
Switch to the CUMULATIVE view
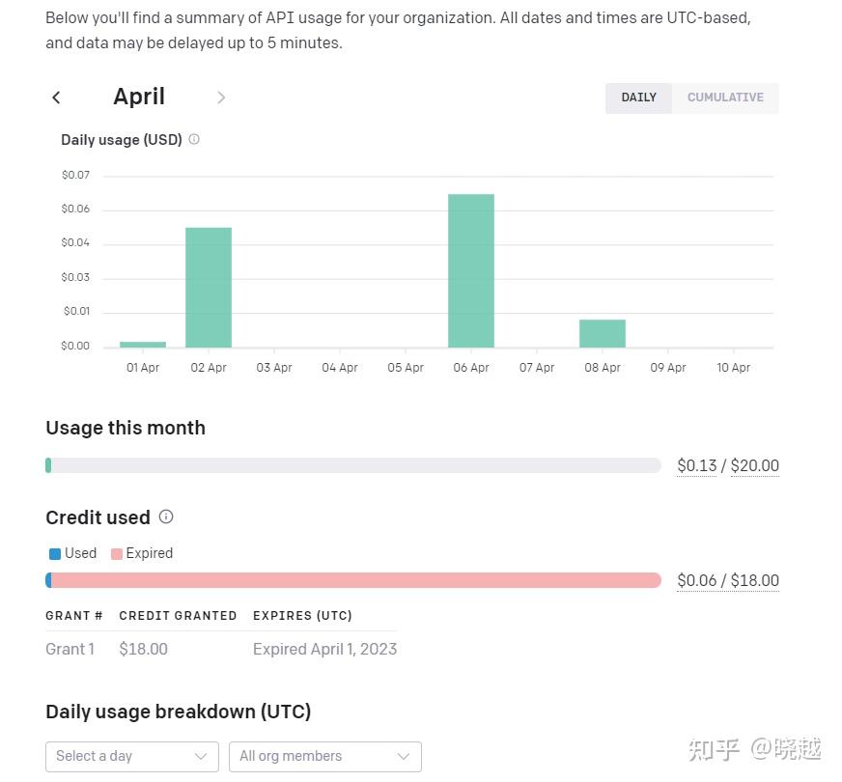(x=725, y=98)
